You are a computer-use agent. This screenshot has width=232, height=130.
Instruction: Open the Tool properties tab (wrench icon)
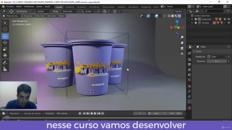(189, 53)
